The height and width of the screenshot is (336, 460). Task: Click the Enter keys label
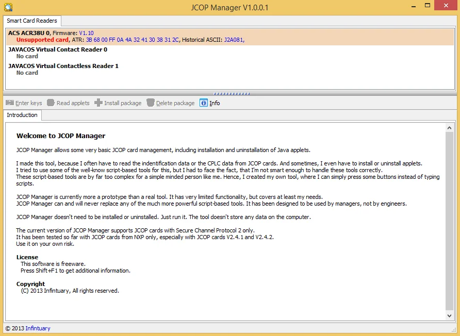29,103
